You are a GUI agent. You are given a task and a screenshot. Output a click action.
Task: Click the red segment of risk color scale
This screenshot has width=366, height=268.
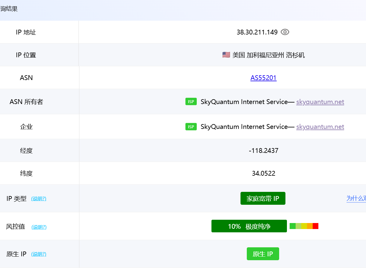coord(315,226)
